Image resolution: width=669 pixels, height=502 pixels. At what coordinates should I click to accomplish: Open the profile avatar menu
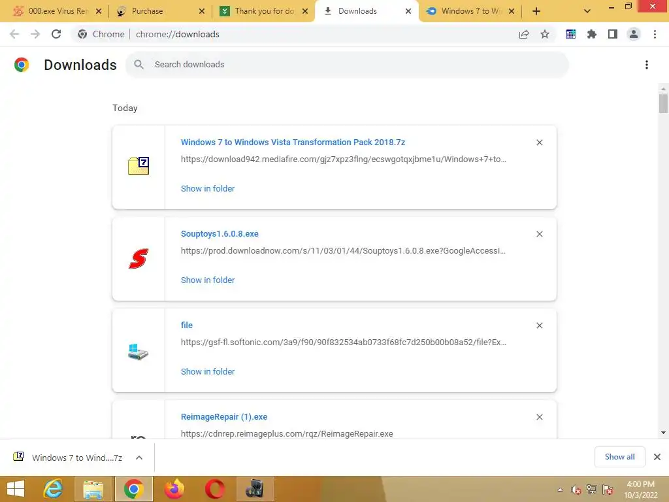[634, 34]
